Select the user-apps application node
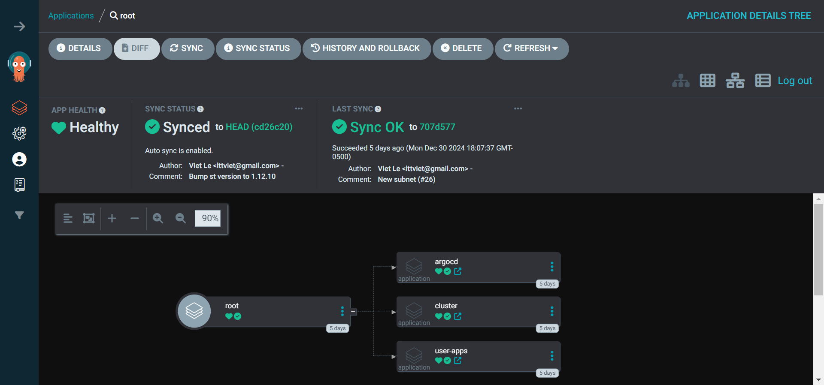Viewport: 824px width, 385px height. pos(478,356)
